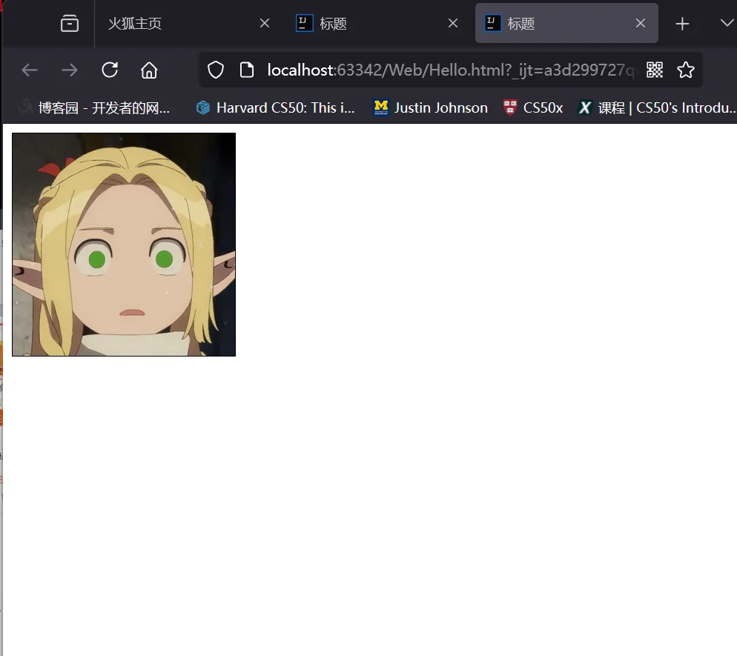Open the QR code generator icon
Image resolution: width=737 pixels, height=656 pixels.
point(654,70)
